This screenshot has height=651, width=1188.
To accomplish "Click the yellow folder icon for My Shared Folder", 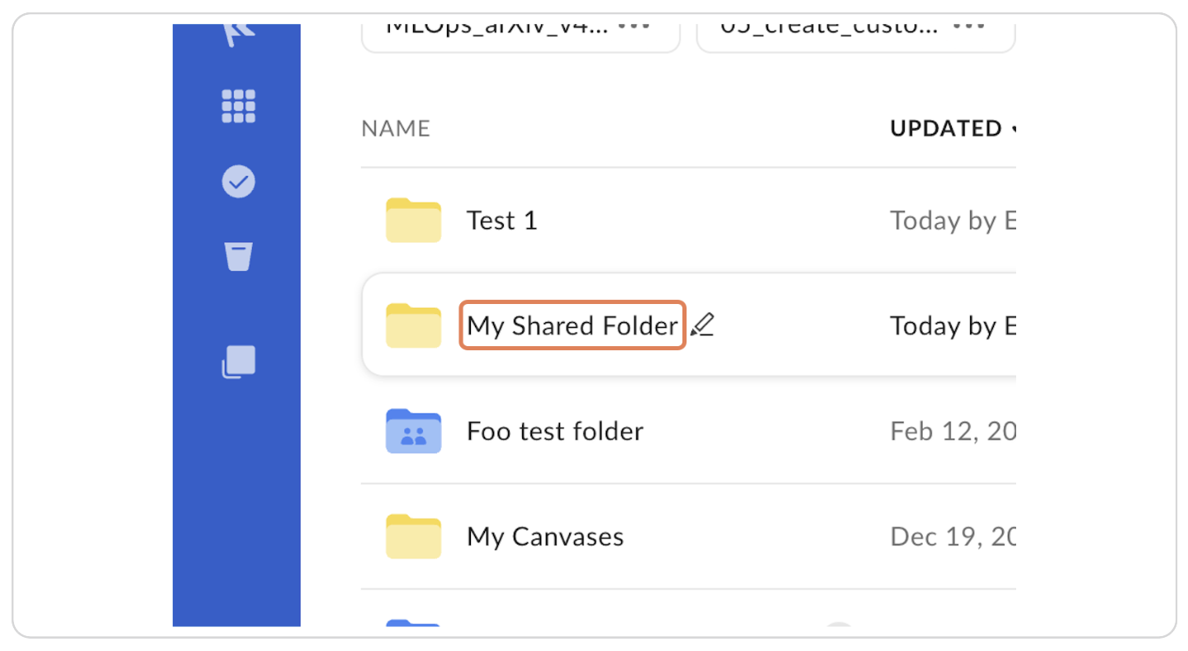I will click(413, 325).
